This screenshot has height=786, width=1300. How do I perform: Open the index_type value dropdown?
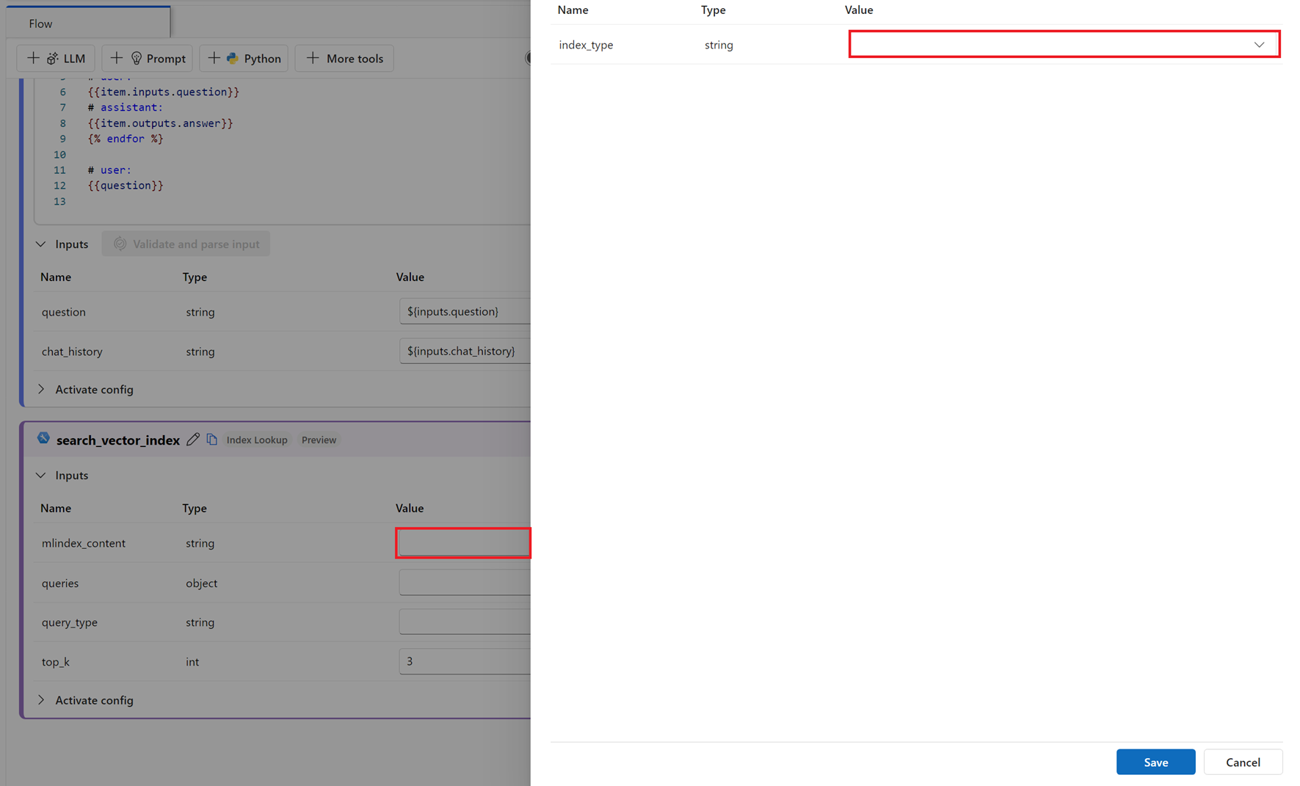click(x=1064, y=44)
